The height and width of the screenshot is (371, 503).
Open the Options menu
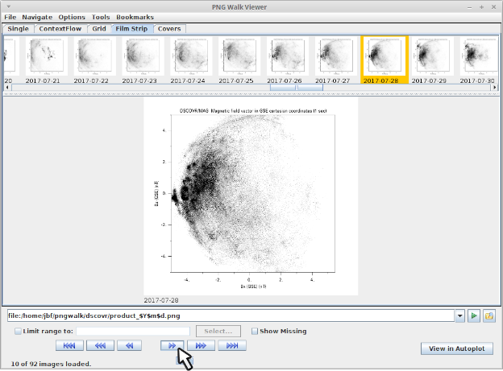72,17
